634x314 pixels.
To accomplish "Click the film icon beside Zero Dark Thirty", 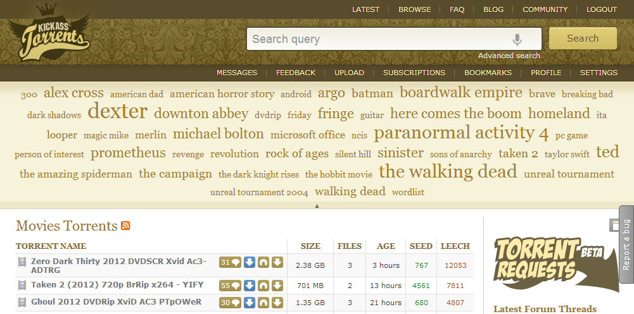I will point(22,262).
